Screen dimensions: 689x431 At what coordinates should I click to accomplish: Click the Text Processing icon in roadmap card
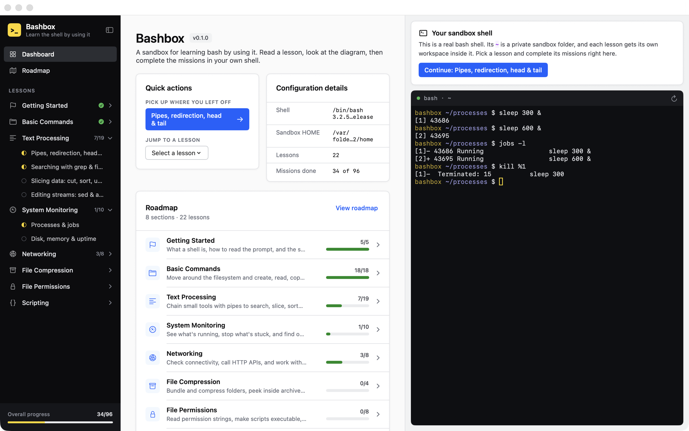click(x=153, y=301)
